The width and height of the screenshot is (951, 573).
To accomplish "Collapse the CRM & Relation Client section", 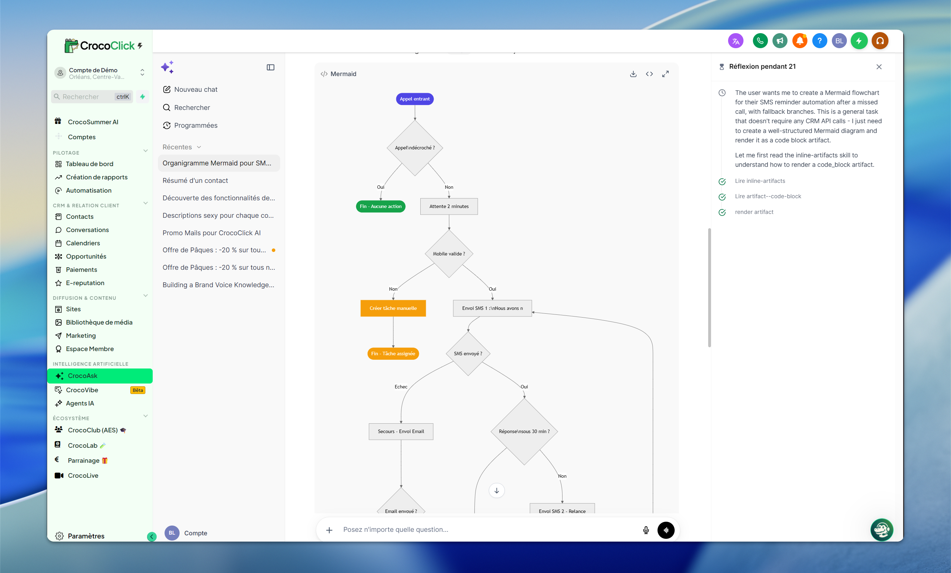I will pyautogui.click(x=145, y=203).
